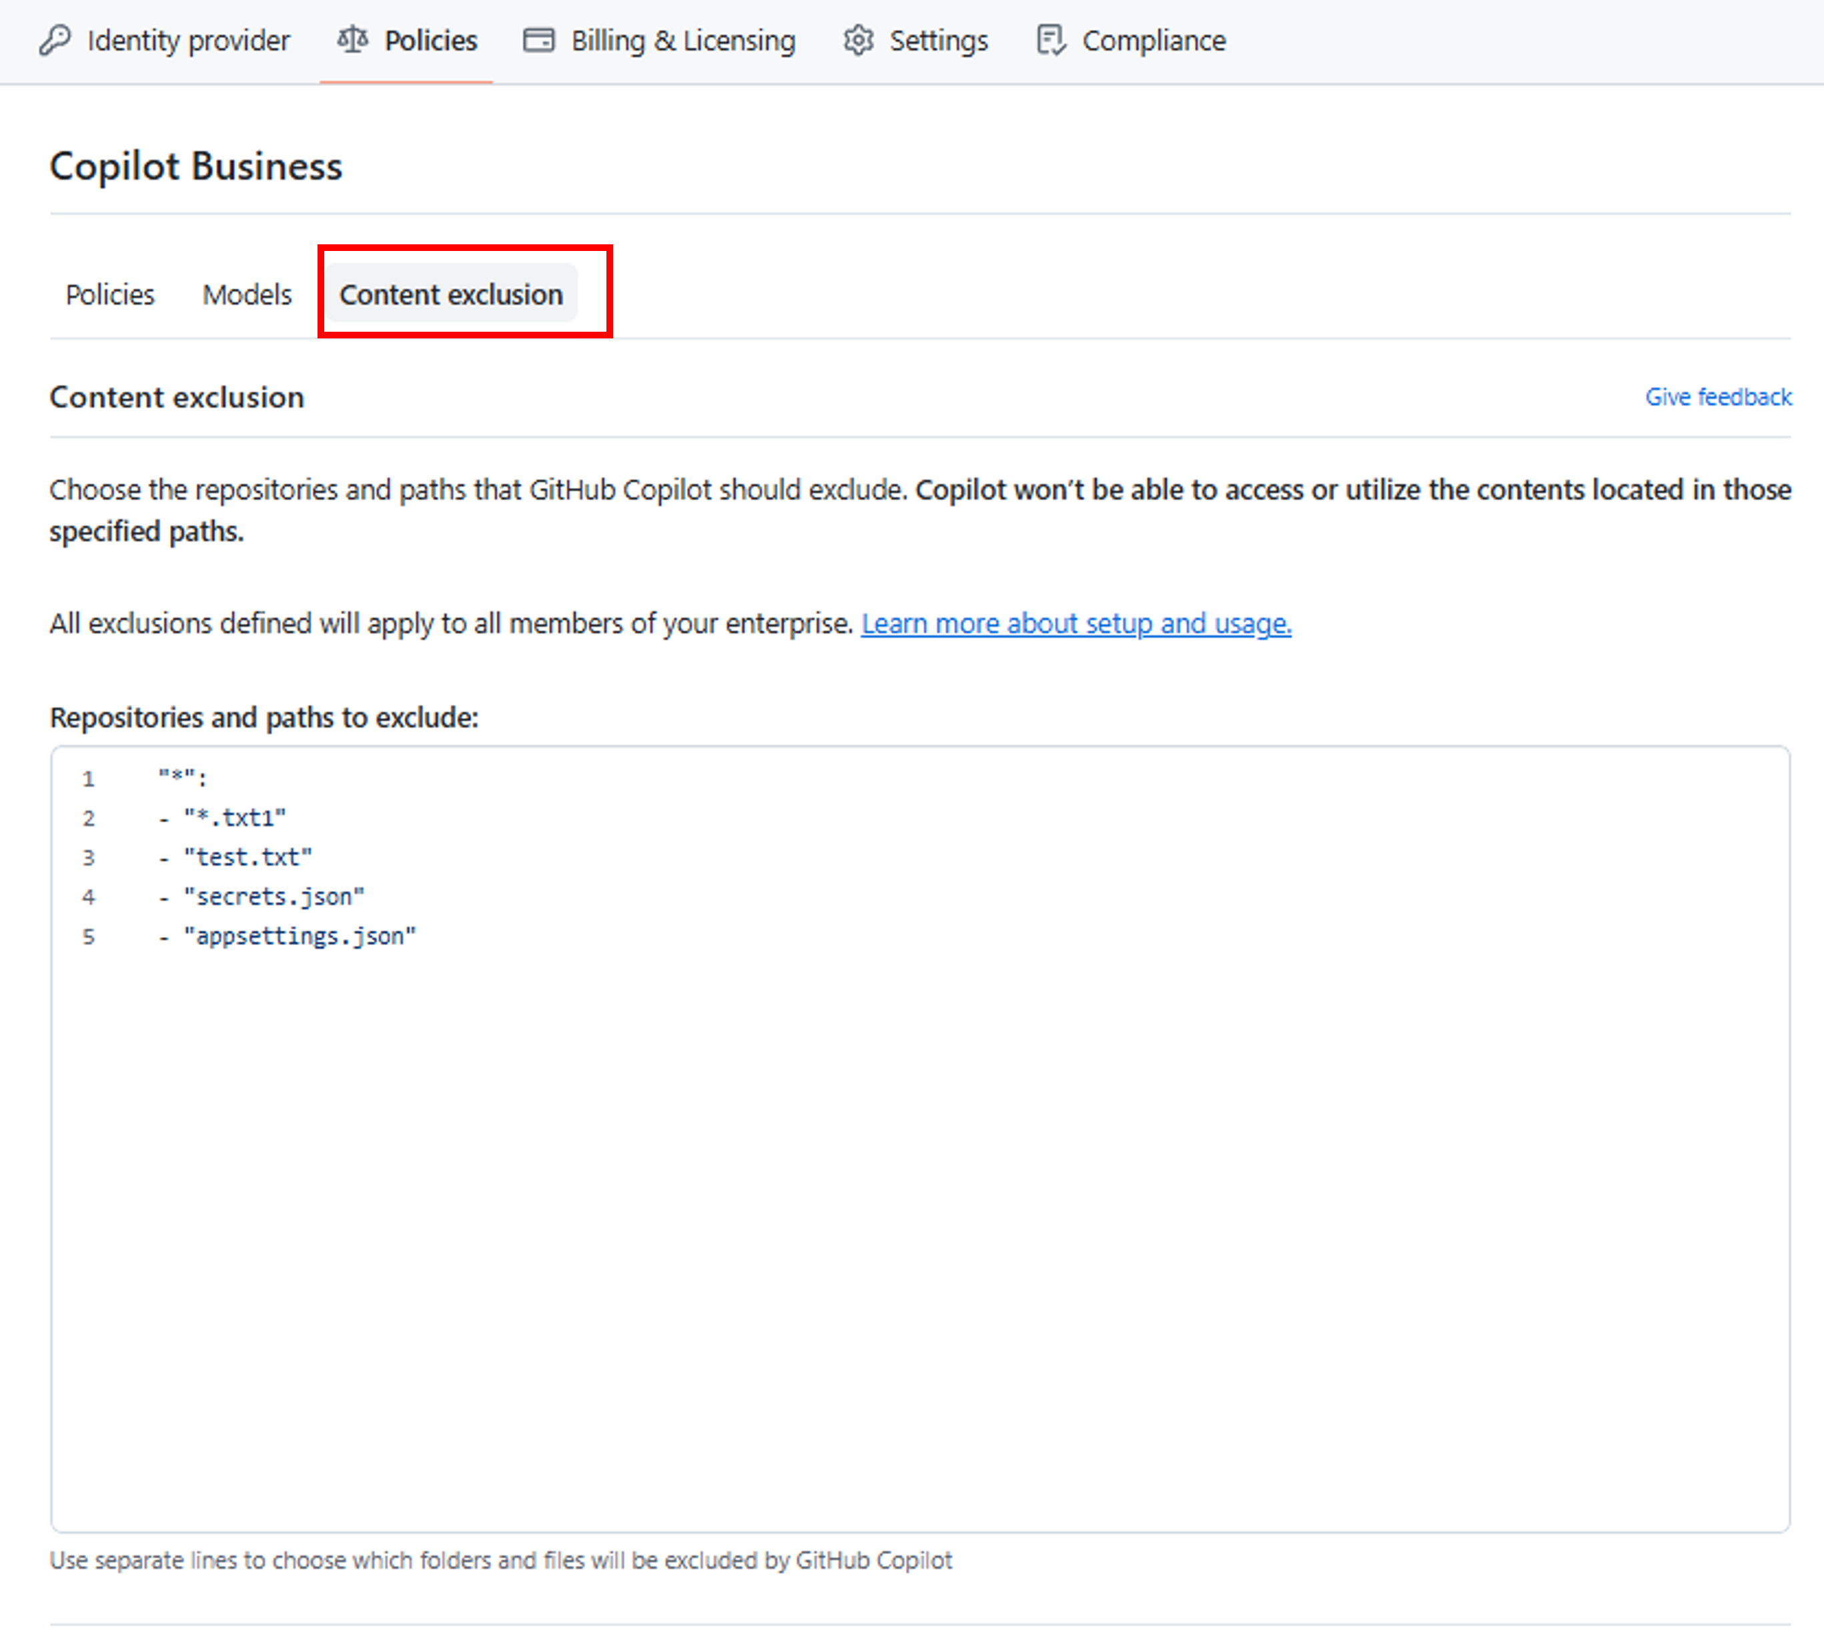
Task: Open the Compliance tab
Action: tap(1131, 41)
